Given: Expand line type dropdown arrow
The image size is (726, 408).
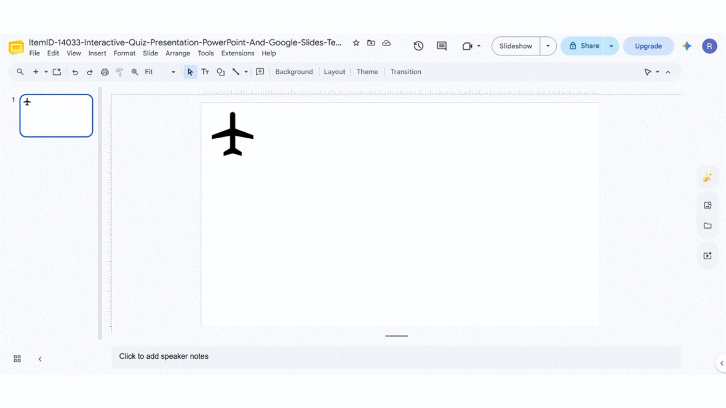Looking at the screenshot, I should click(246, 72).
